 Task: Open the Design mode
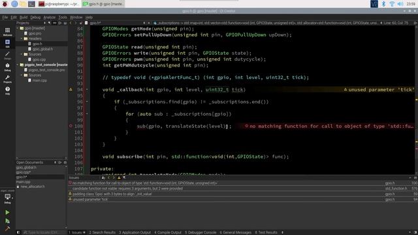pos(7,55)
